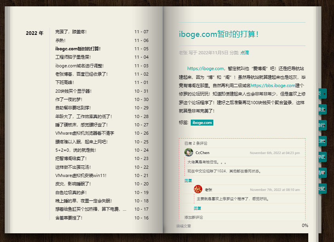Click the timestamp November 6th, 2022 at 04:23 pm

[275, 153]
